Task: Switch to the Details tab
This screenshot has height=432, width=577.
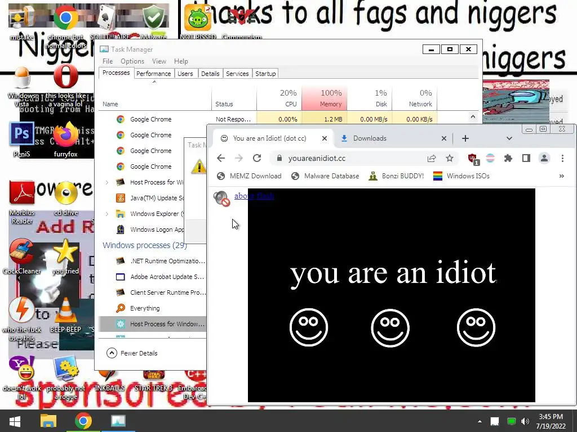Action: click(210, 74)
